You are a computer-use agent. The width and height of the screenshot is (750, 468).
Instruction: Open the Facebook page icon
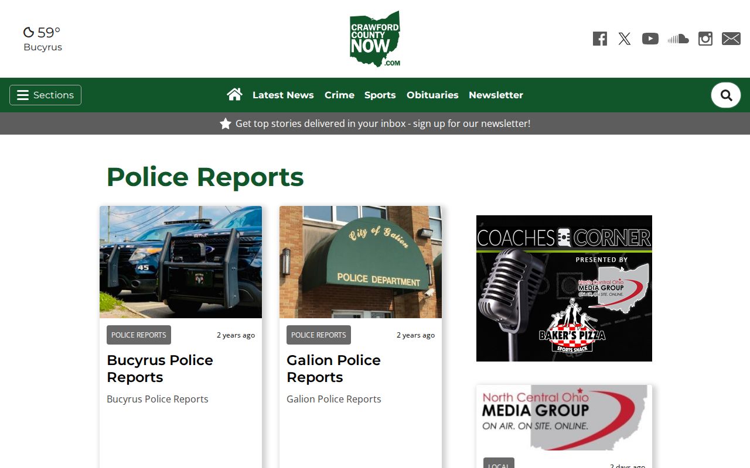point(599,39)
